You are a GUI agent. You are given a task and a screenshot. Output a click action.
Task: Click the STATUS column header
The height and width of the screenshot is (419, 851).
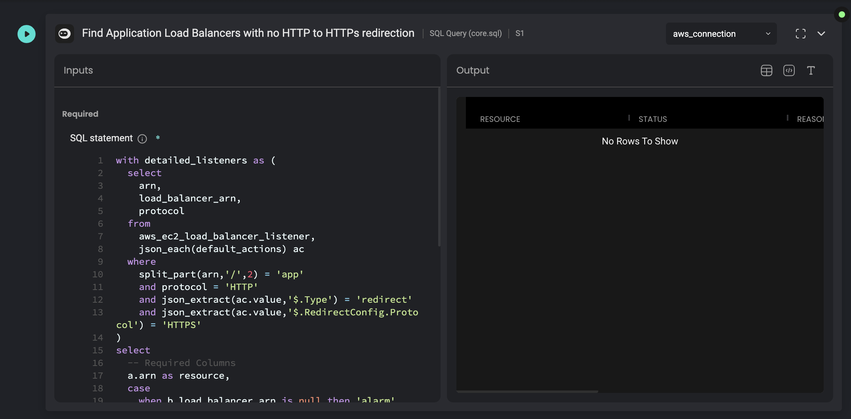click(x=653, y=119)
